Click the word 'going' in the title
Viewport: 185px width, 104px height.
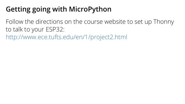(x=41, y=10)
